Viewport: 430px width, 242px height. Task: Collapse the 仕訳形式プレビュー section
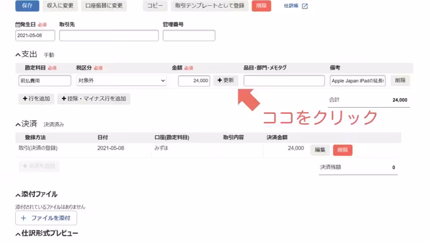[x=18, y=233]
